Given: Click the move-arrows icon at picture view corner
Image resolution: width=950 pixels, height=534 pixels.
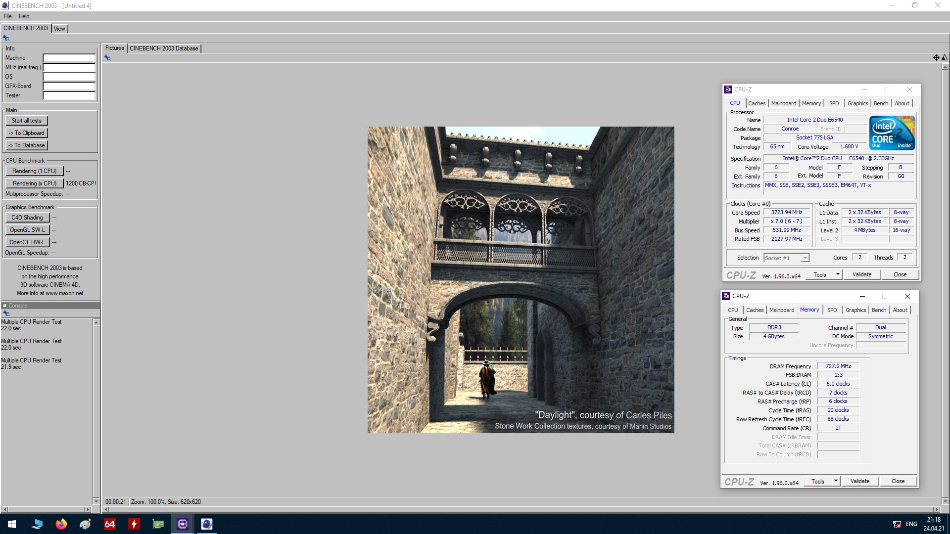Looking at the screenshot, I should point(936,58).
